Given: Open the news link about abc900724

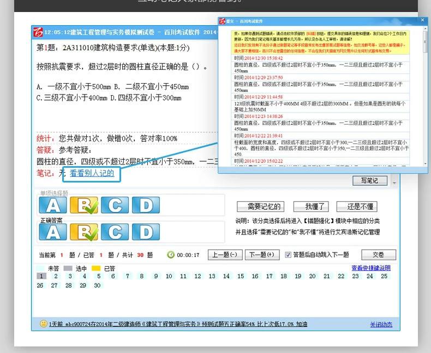Looking at the screenshot, I should pos(178,324).
